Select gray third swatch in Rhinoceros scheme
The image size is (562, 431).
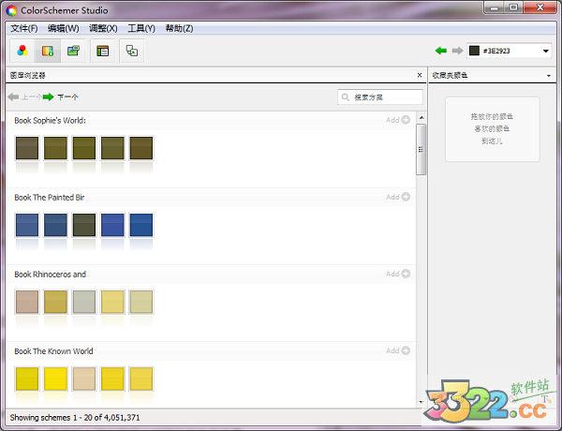tap(84, 302)
